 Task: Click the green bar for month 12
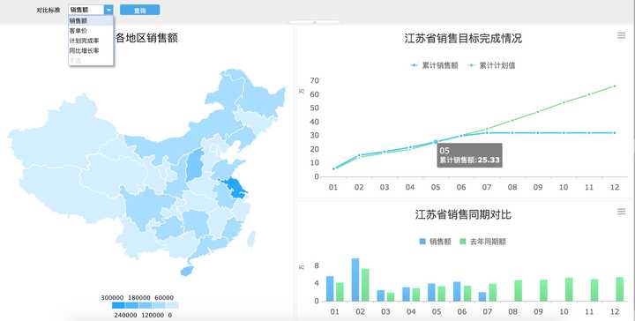620,289
